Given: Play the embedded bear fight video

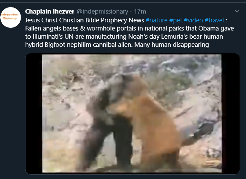Looking at the screenshot, I should pos(132,114).
